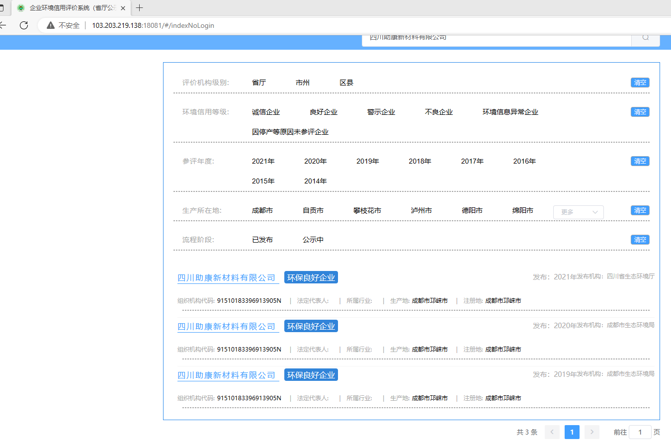Open the 2021 四川助康新材料有限公司 company link
Screen dimensions: 671x445
[227, 277]
